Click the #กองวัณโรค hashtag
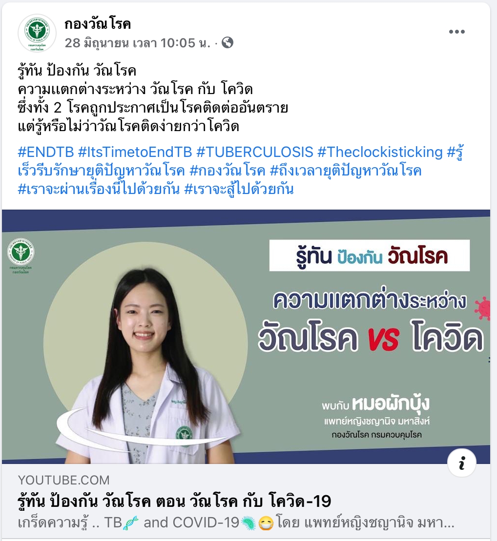 point(228,171)
